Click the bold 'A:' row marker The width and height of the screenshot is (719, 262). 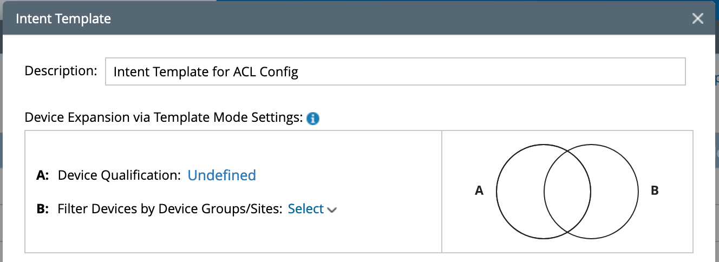click(43, 175)
